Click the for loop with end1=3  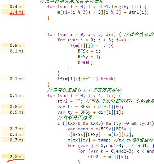click(x=111, y=145)
